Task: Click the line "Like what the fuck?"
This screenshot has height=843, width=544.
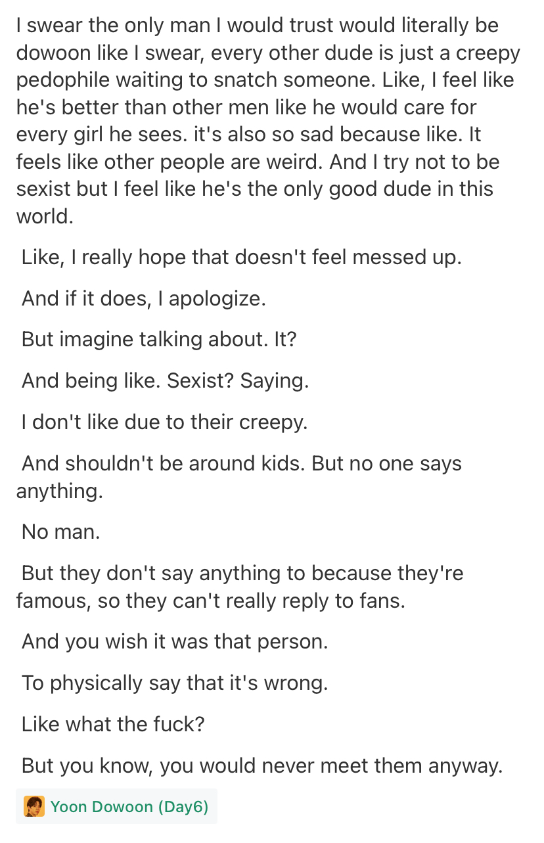Action: click(x=113, y=724)
